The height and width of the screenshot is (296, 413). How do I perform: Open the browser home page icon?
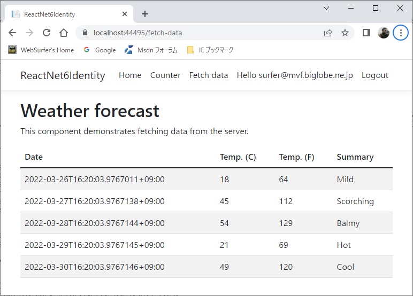pyautogui.click(x=64, y=33)
